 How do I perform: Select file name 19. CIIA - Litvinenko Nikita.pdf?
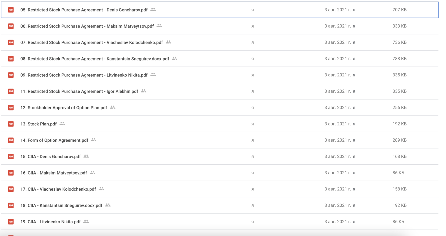[50, 222]
